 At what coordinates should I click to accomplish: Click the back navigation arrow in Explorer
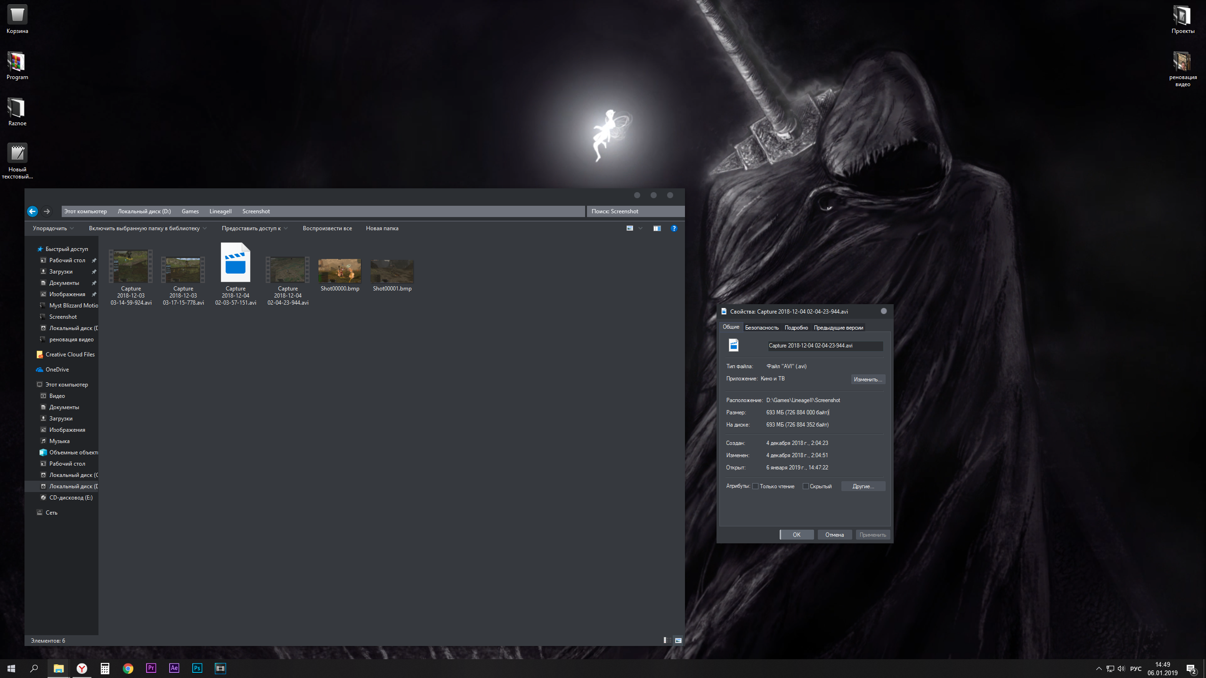32,211
